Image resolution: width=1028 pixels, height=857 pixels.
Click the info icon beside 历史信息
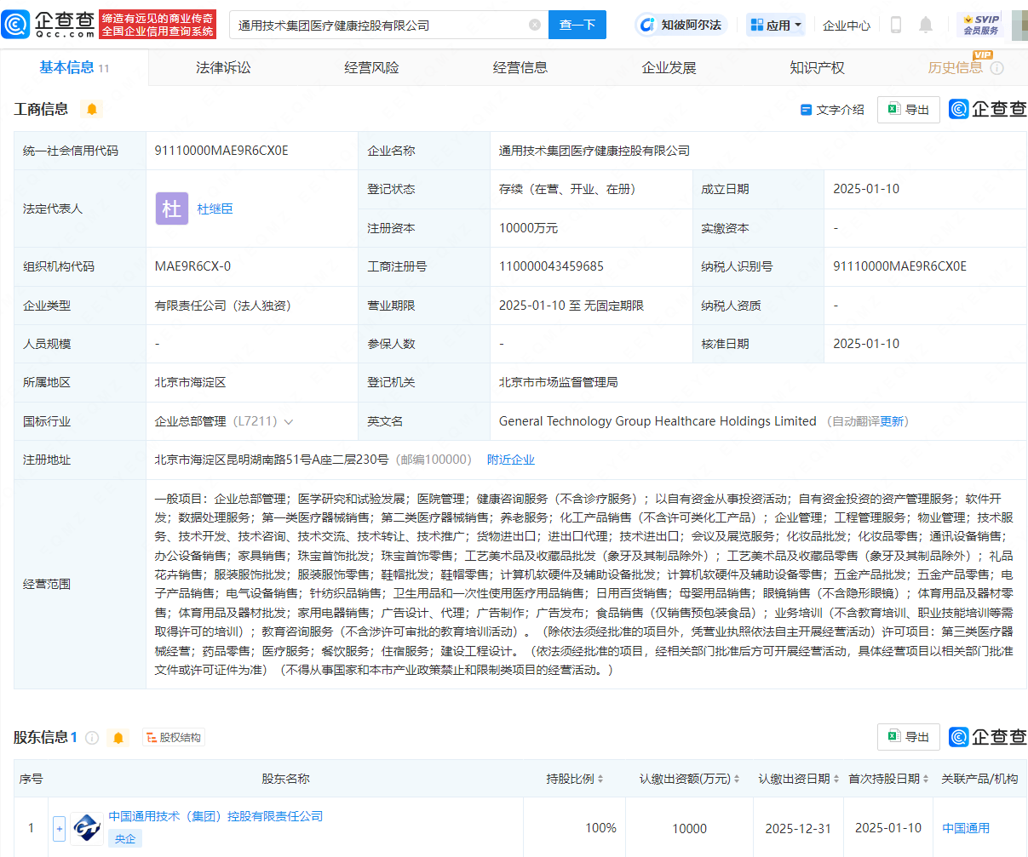[996, 68]
